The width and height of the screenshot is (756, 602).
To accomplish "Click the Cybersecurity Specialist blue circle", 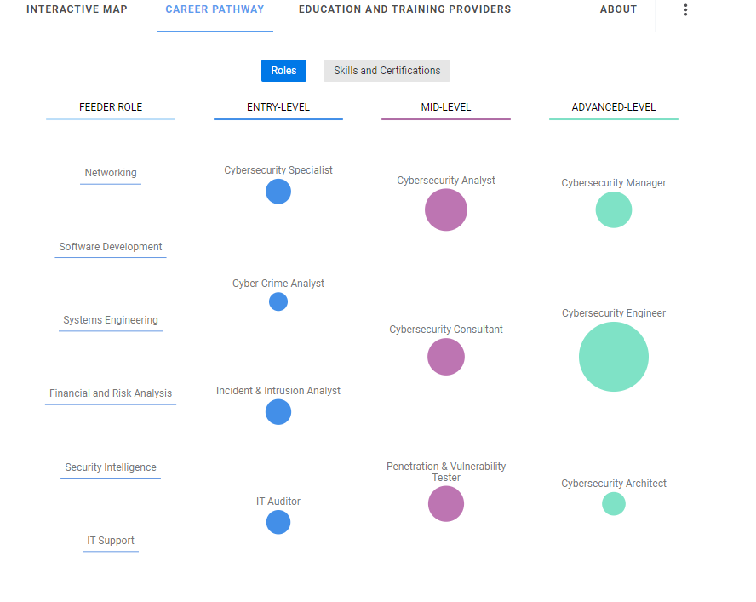I will [x=278, y=192].
